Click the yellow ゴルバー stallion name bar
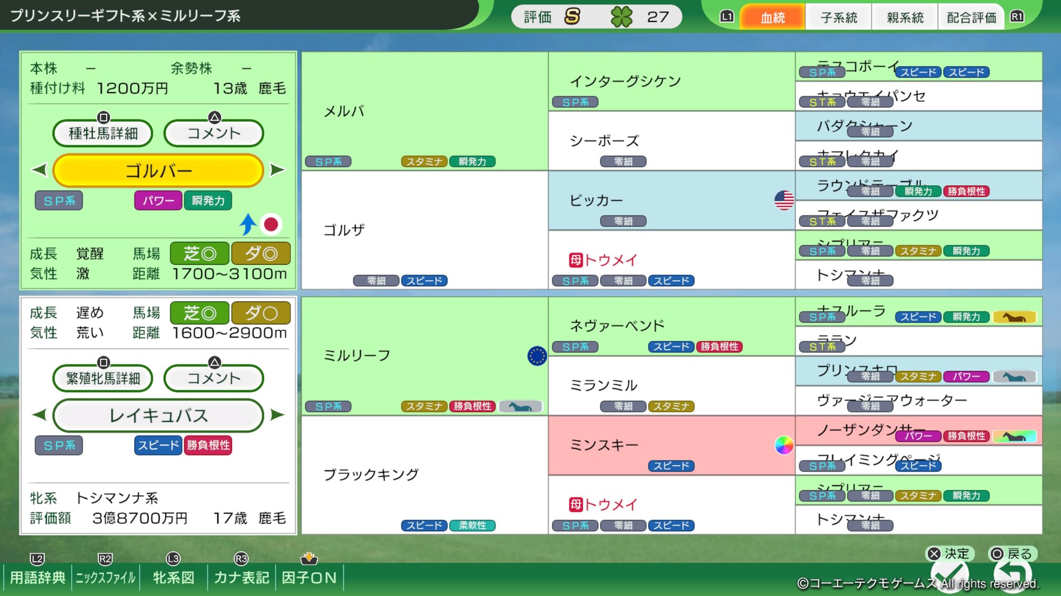The image size is (1061, 596). (x=158, y=171)
